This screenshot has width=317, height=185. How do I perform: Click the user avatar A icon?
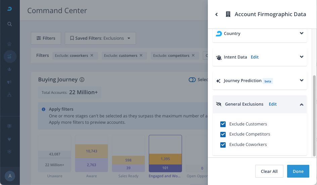pyautogui.click(x=10, y=176)
